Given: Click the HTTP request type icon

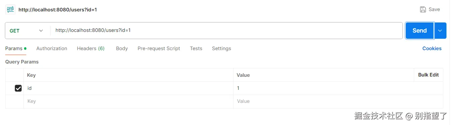Looking at the screenshot, I should pyautogui.click(x=10, y=9).
